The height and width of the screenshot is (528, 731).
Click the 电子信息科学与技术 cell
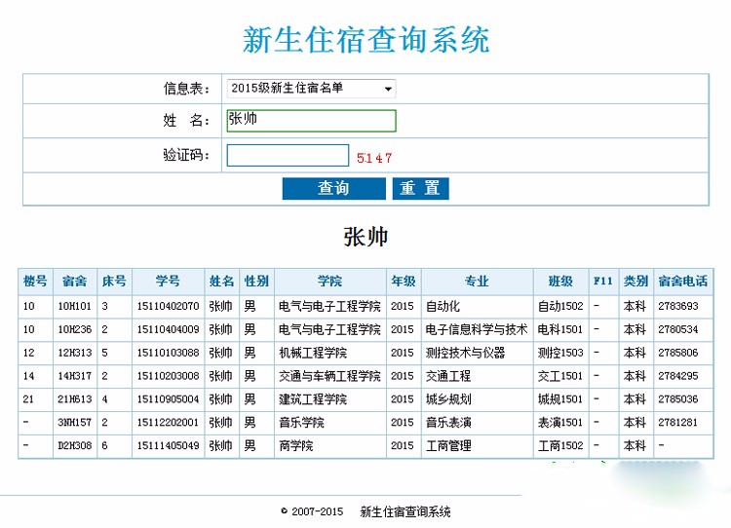pyautogui.click(x=477, y=329)
